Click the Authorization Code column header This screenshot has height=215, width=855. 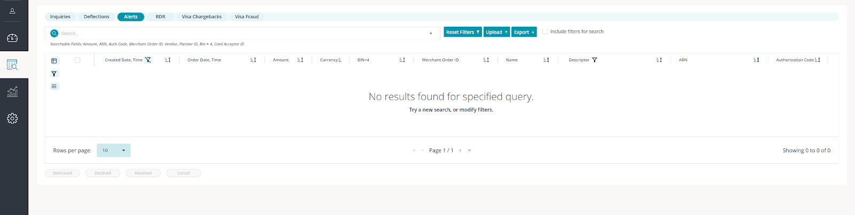pos(795,60)
